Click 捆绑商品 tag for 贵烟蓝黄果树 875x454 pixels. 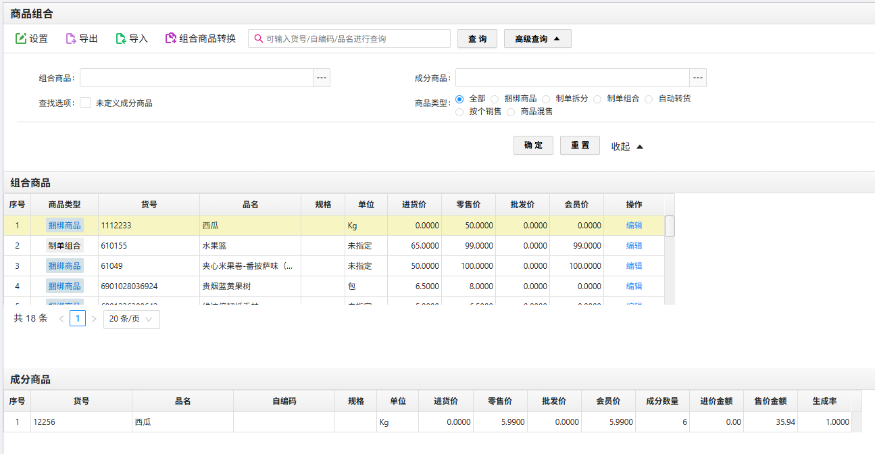coord(65,286)
